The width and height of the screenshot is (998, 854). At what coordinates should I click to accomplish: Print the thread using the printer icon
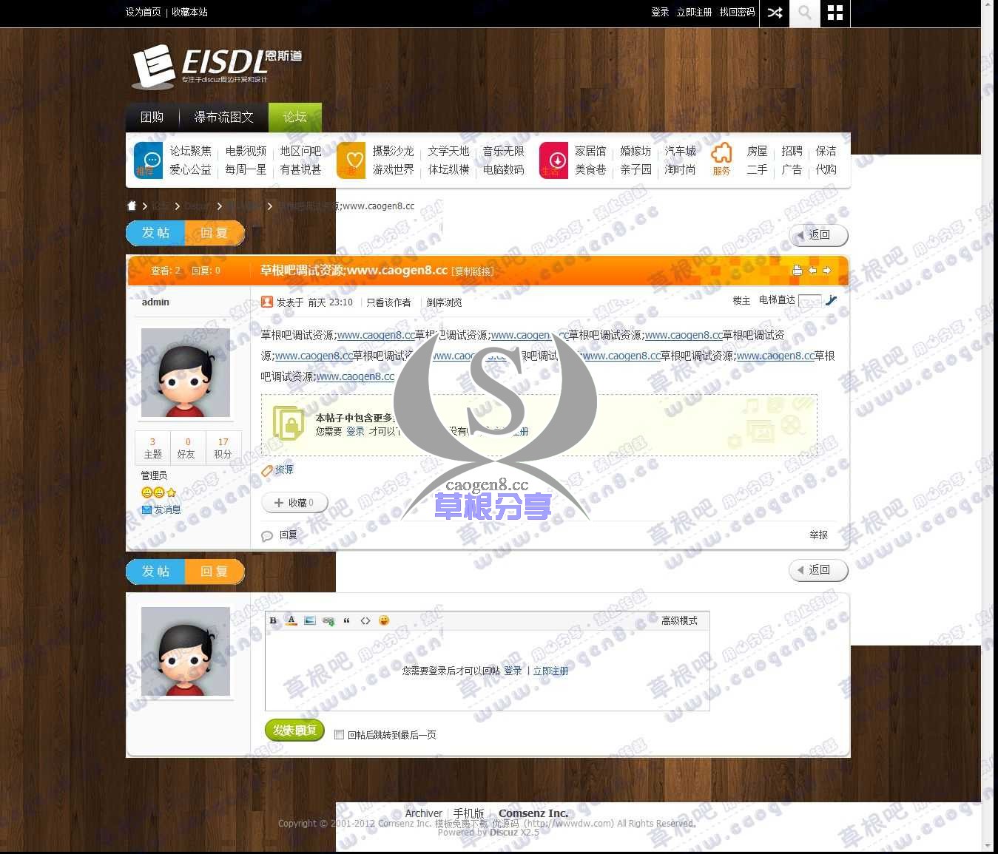[797, 271]
